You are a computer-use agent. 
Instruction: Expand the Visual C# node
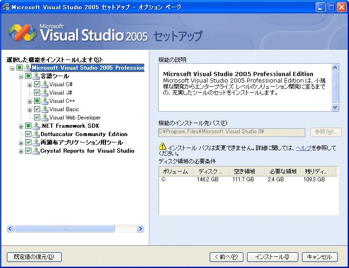[30, 85]
